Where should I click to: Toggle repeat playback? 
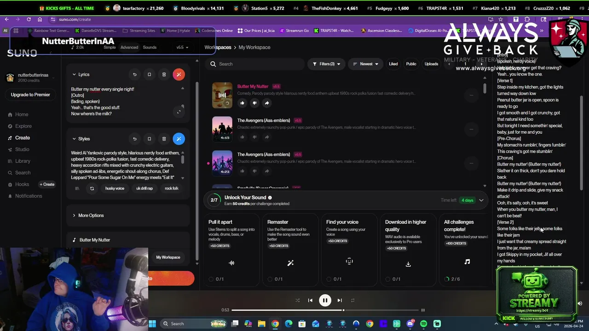(352, 300)
